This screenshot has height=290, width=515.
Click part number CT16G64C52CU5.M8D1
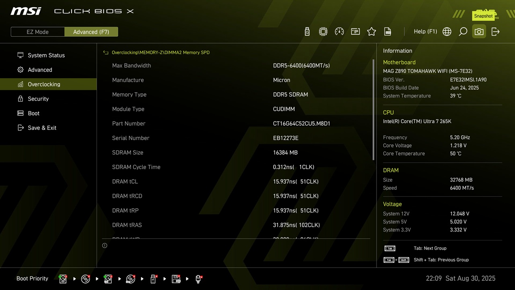point(301,124)
